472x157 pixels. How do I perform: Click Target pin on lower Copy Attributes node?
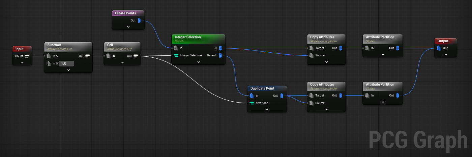point(312,96)
